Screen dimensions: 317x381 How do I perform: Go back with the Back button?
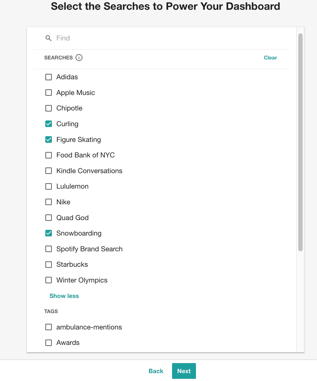(x=156, y=371)
